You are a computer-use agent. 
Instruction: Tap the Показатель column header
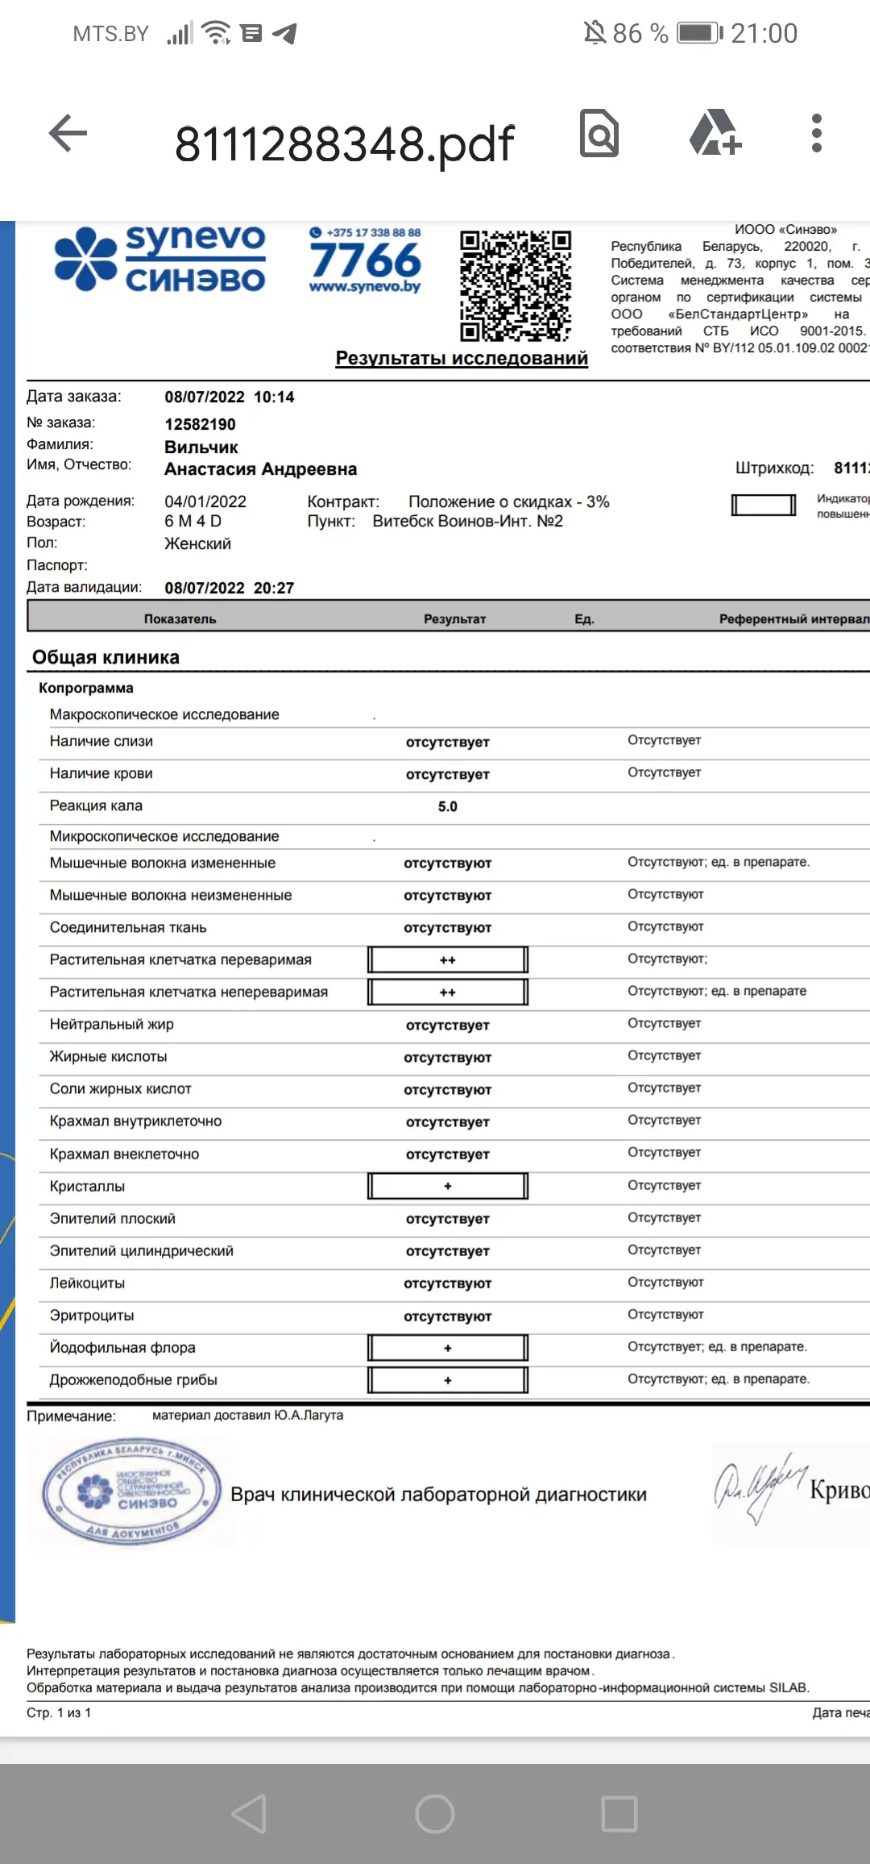click(180, 619)
